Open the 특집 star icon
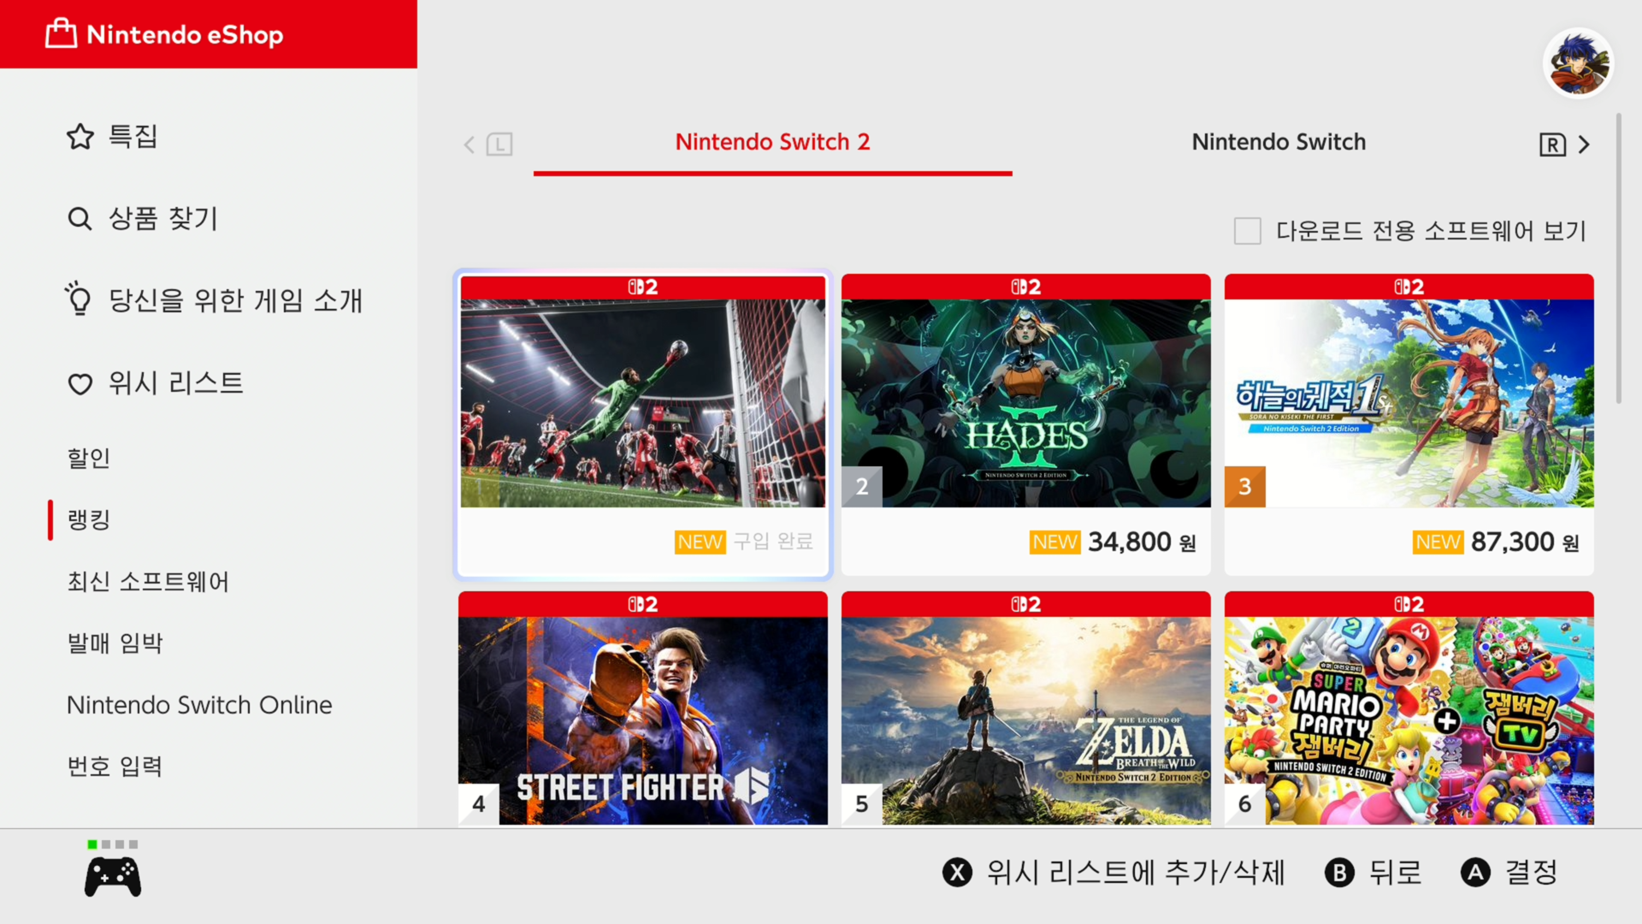Screen dimensions: 1642x924 80,136
